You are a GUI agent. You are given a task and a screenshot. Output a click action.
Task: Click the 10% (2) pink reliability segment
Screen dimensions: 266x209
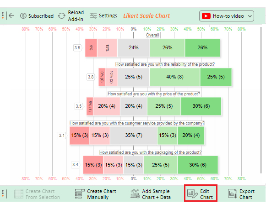point(111,77)
